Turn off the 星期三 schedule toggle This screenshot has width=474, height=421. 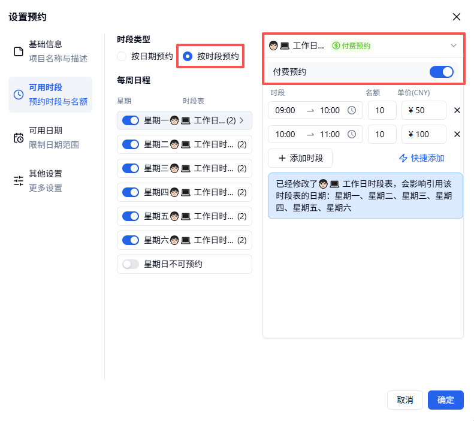(130, 168)
